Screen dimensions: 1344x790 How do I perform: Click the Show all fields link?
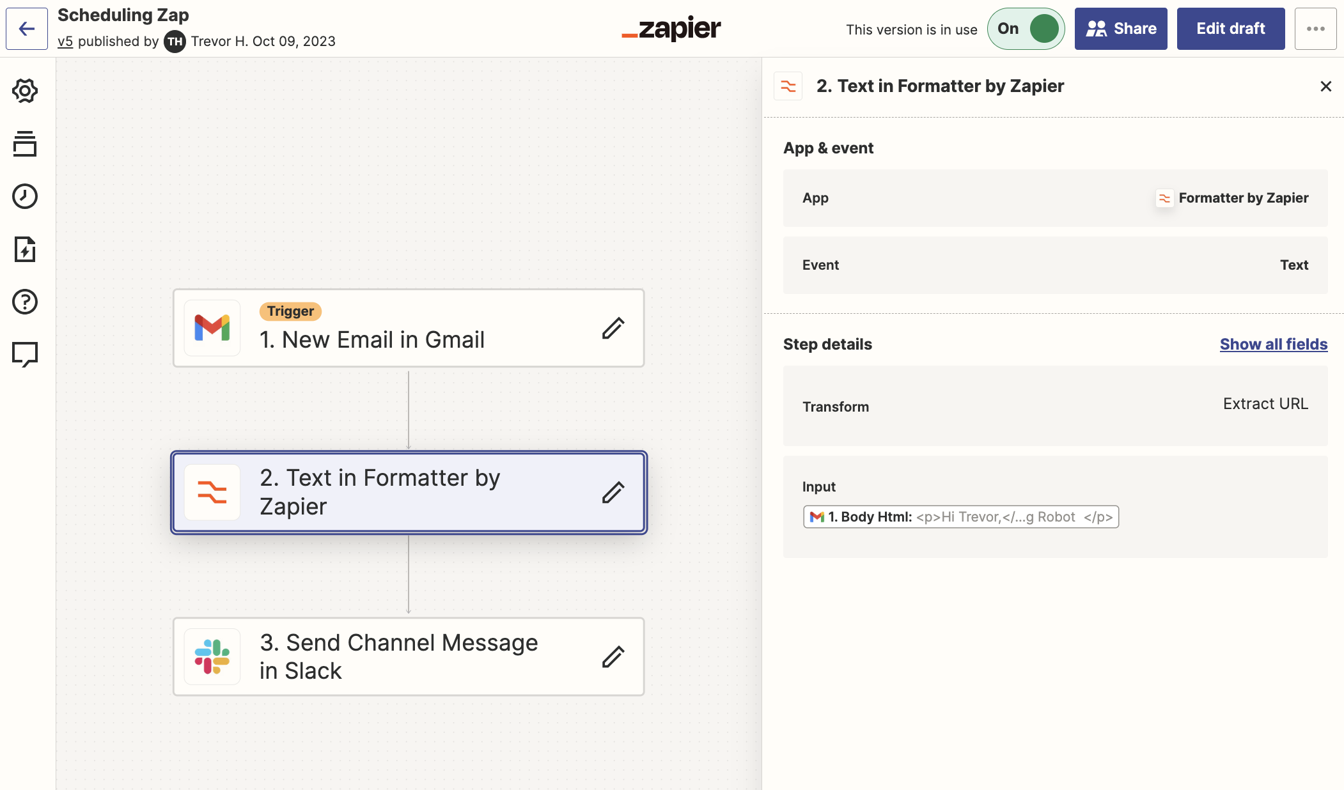(x=1274, y=344)
